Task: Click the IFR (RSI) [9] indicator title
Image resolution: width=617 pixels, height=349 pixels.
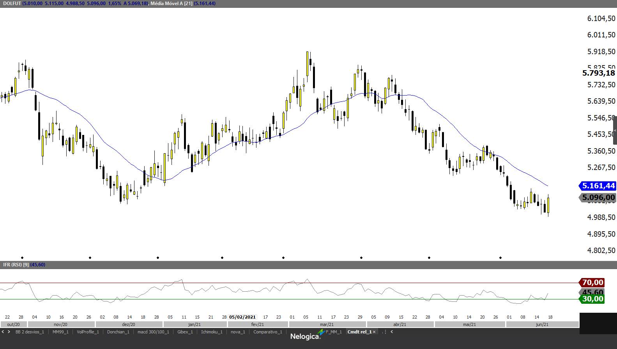Action: click(x=16, y=265)
